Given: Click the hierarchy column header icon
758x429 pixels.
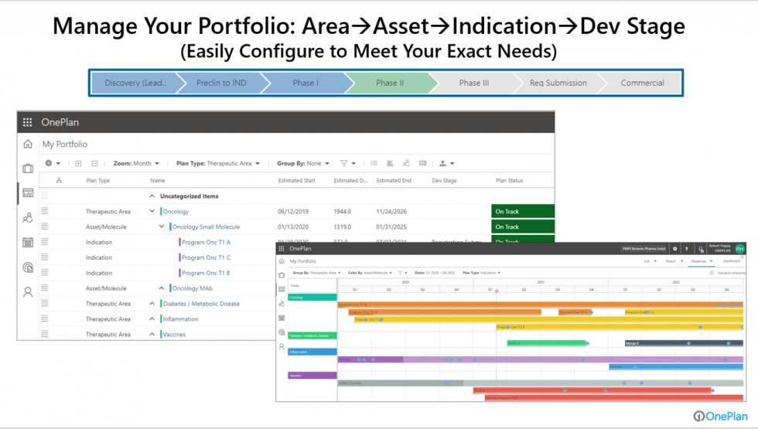Looking at the screenshot, I should (x=59, y=180).
